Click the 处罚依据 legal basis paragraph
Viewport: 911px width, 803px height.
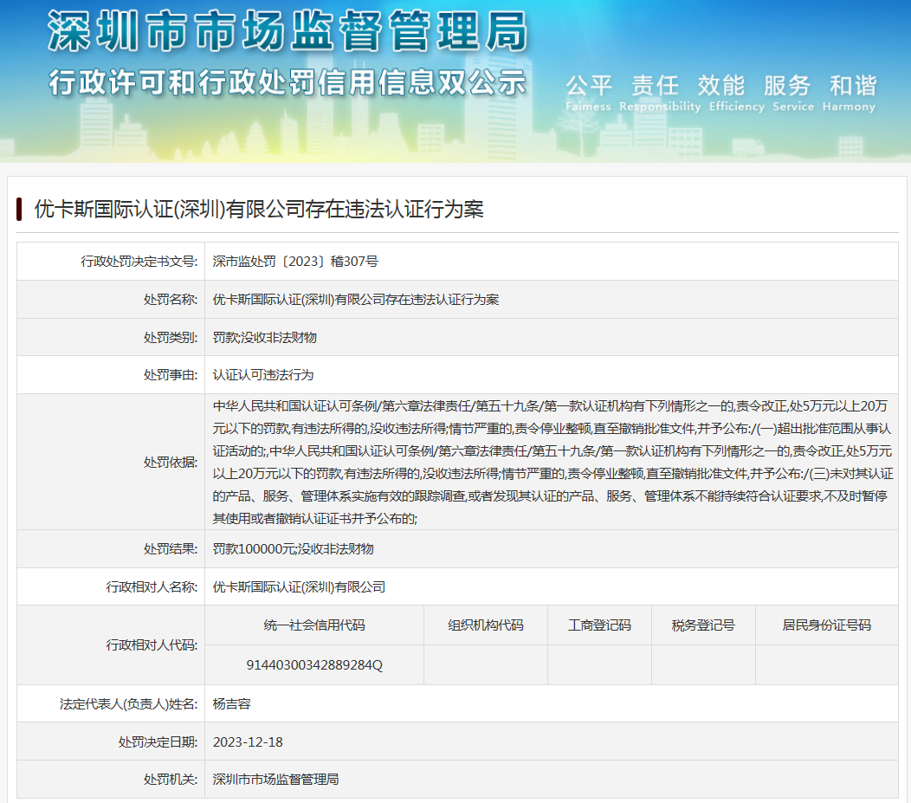tap(552, 462)
